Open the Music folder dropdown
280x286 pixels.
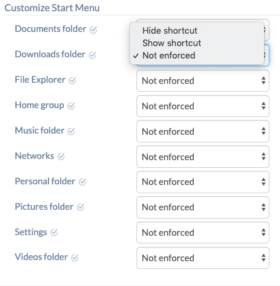point(203,131)
